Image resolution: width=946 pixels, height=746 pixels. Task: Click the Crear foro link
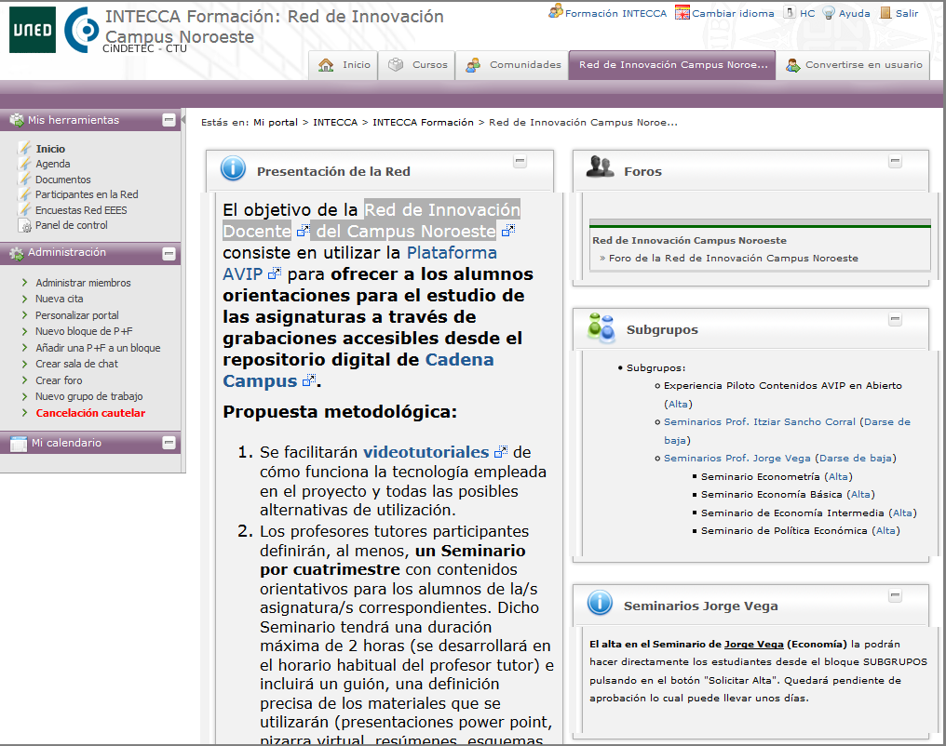60,380
